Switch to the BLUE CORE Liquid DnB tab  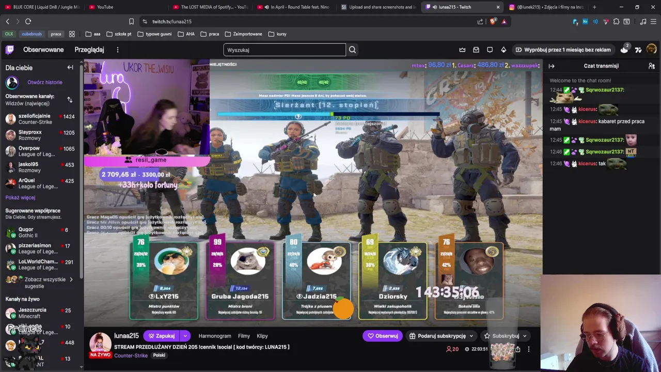[43, 7]
